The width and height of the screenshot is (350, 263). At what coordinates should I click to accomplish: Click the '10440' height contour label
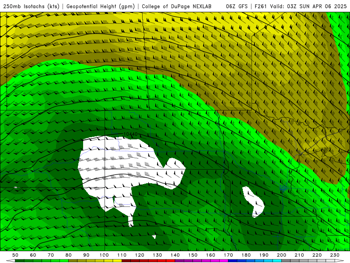point(130,134)
